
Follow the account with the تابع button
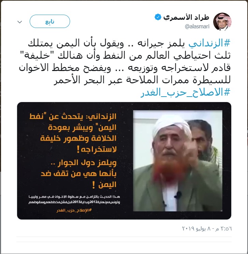tap(50, 22)
